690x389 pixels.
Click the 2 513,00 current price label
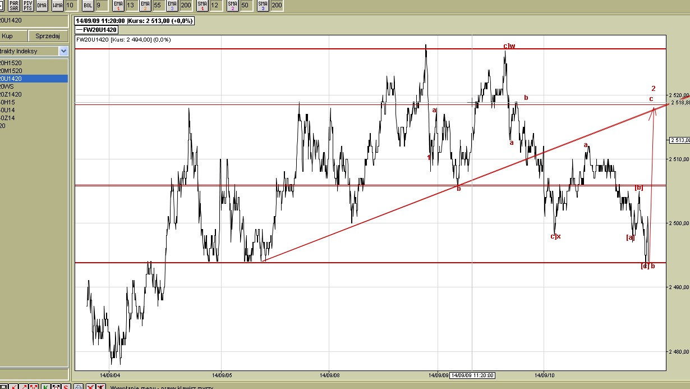pos(679,140)
